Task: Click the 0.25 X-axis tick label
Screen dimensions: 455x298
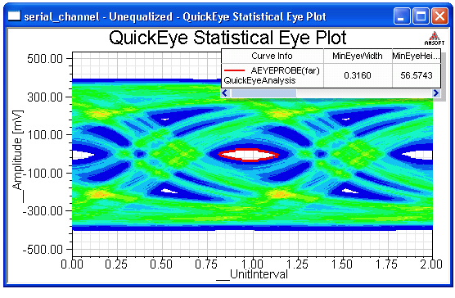Action: [116, 264]
